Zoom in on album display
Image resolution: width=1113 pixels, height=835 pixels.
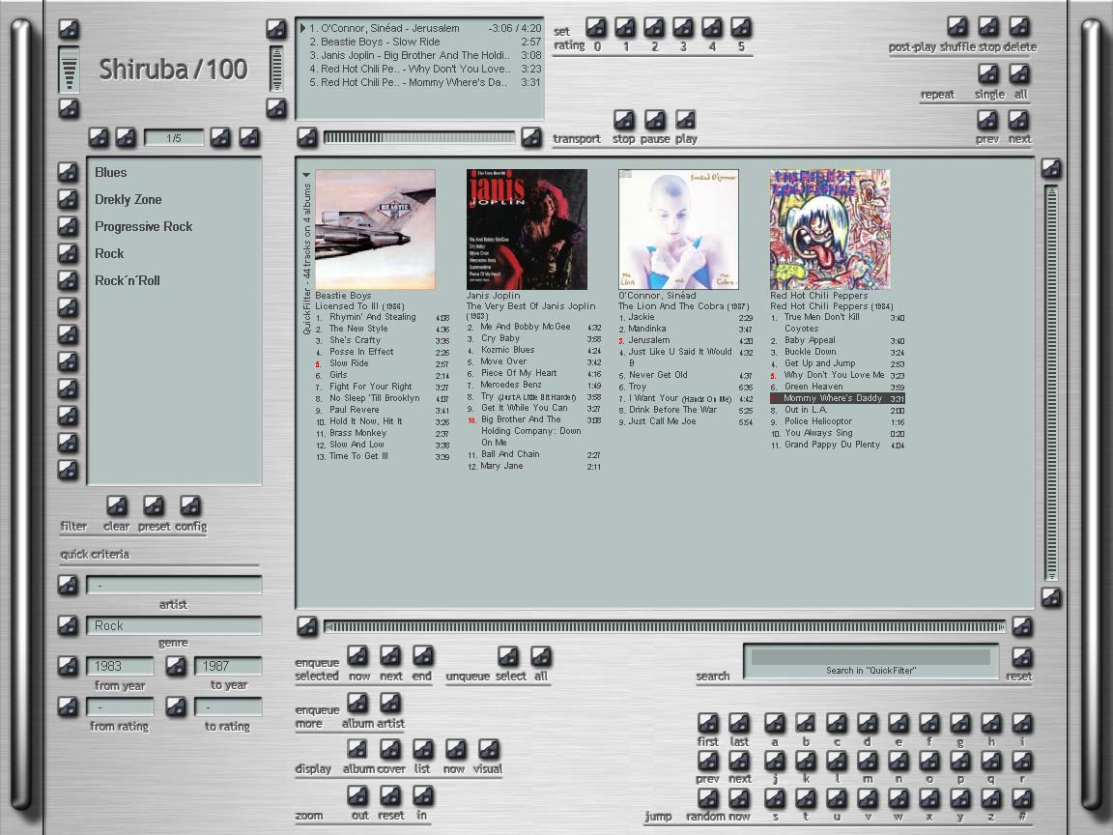pos(422,796)
